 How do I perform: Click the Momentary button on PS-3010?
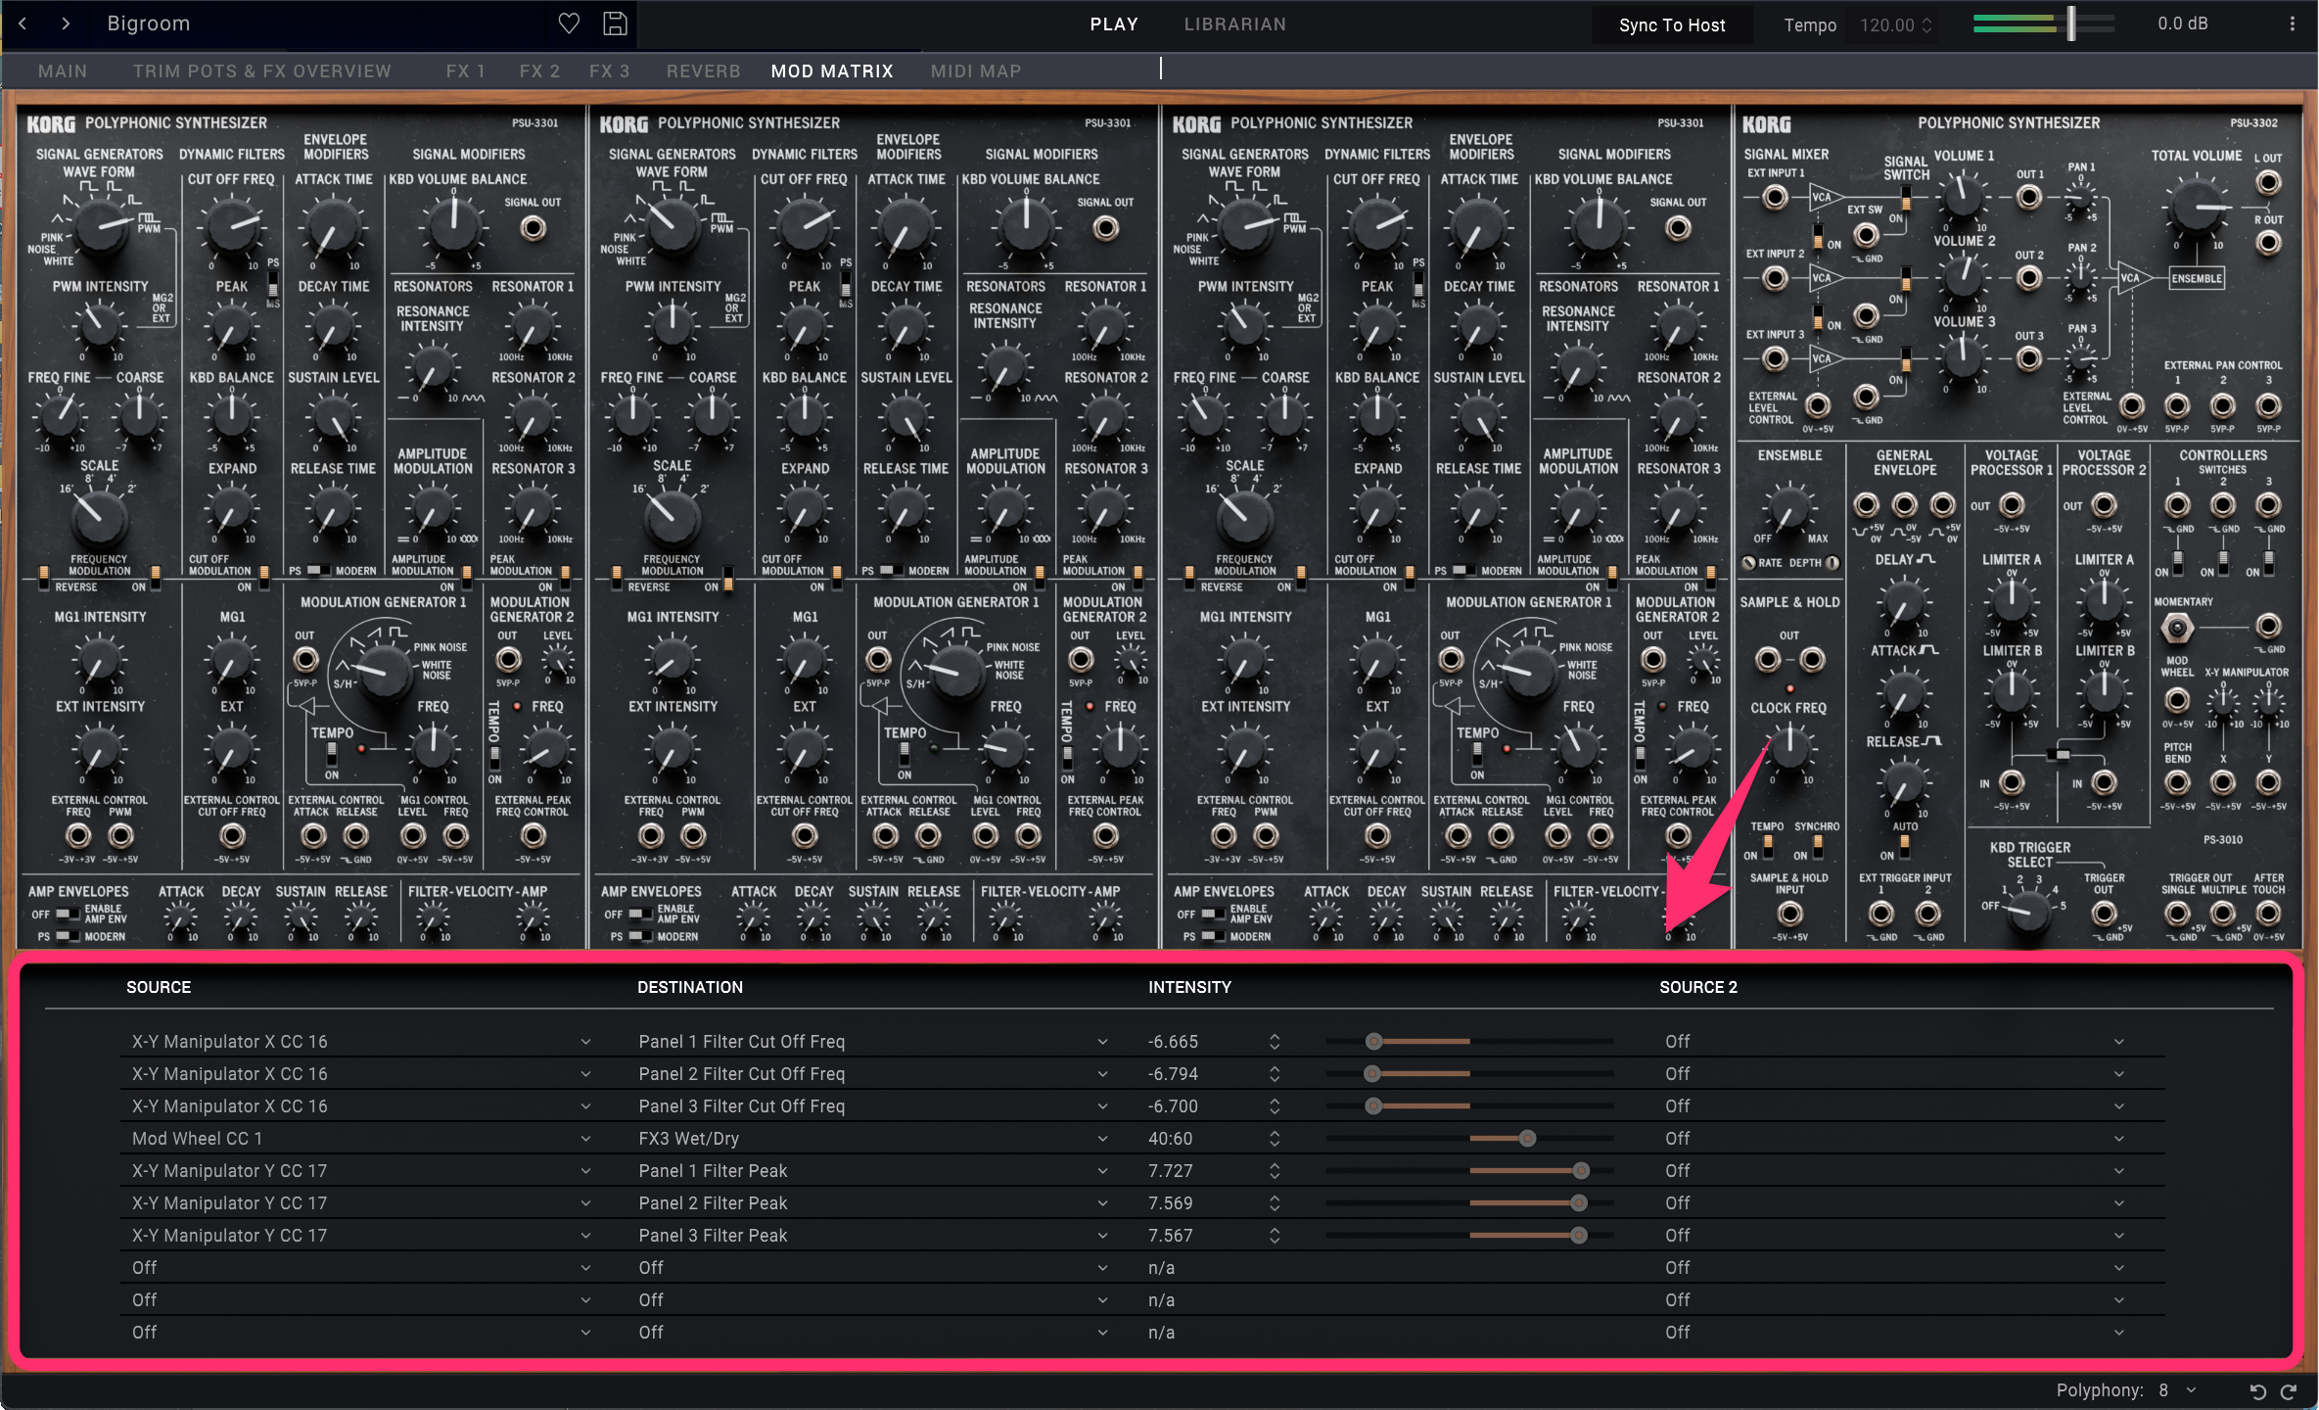(2177, 628)
